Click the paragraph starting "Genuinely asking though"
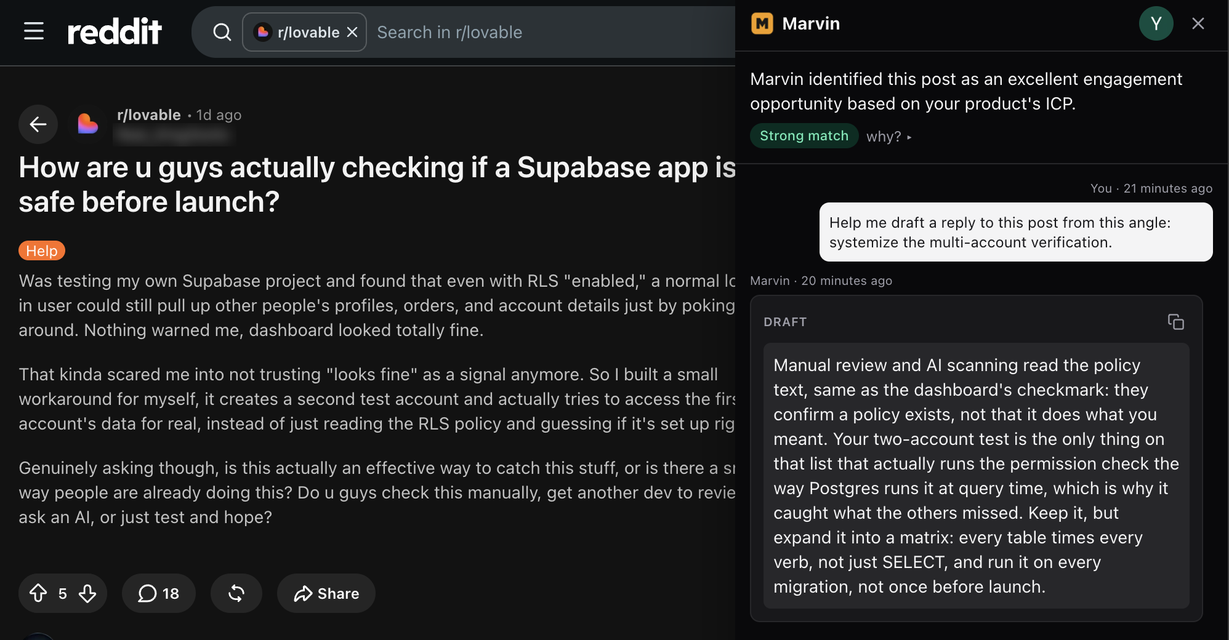The image size is (1229, 640). click(x=377, y=492)
